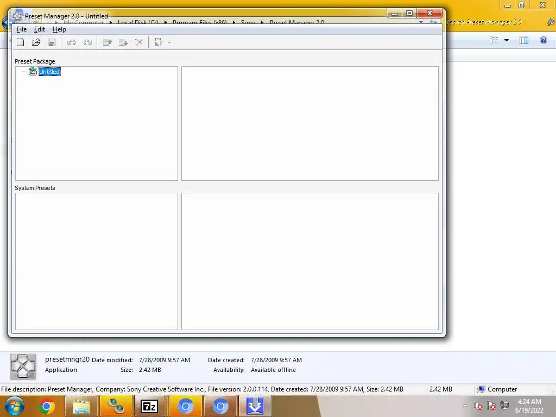Click the muted volume tray icon
Screen dimensions: 556x417
pos(478,406)
